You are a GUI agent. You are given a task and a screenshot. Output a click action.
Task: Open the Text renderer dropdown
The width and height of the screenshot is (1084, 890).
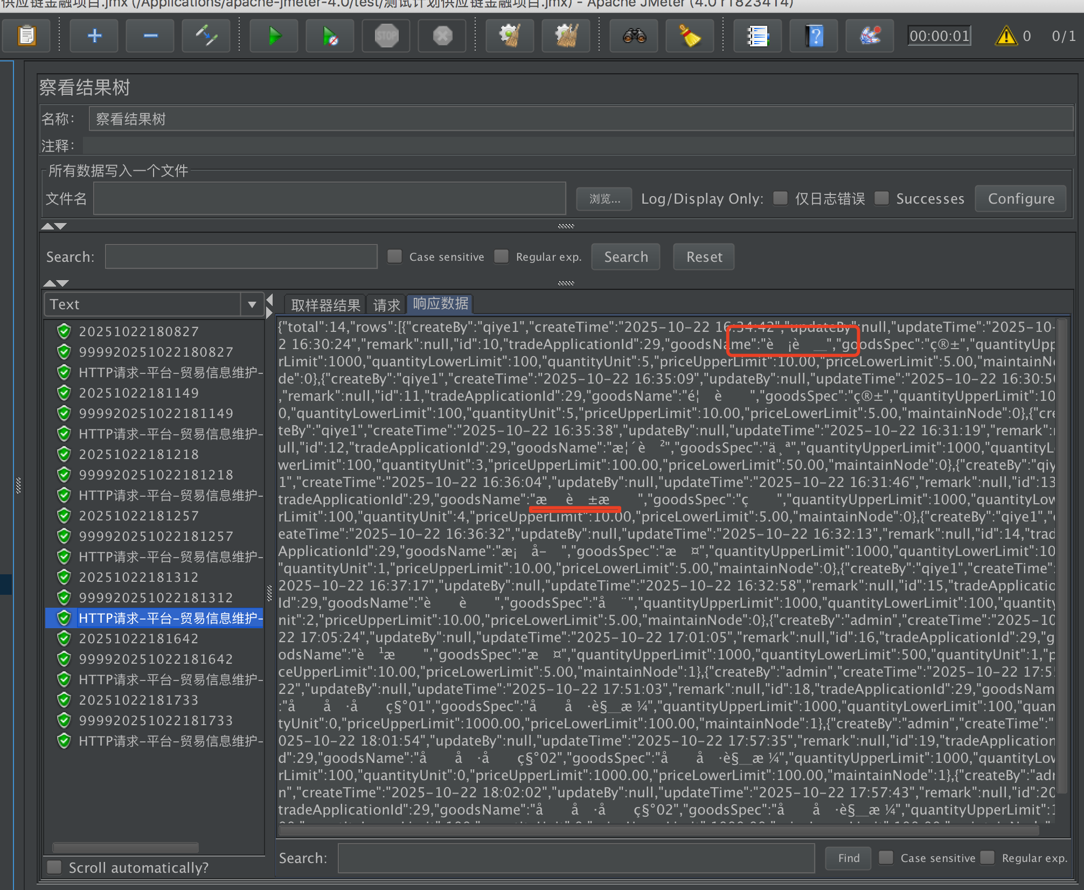252,304
